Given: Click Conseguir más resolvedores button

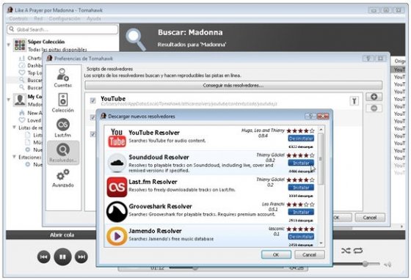Looking at the screenshot, I should point(233,85).
